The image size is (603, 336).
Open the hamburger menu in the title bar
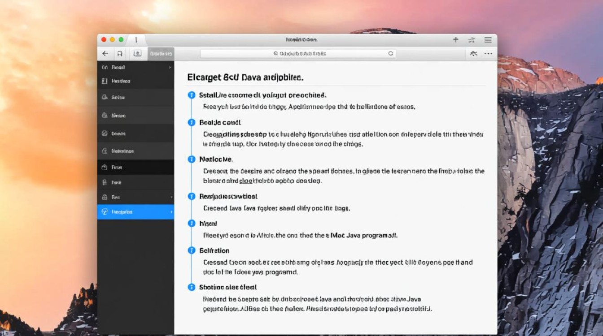tap(488, 40)
